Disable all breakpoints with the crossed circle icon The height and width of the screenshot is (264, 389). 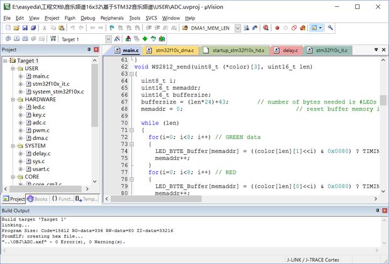point(294,28)
